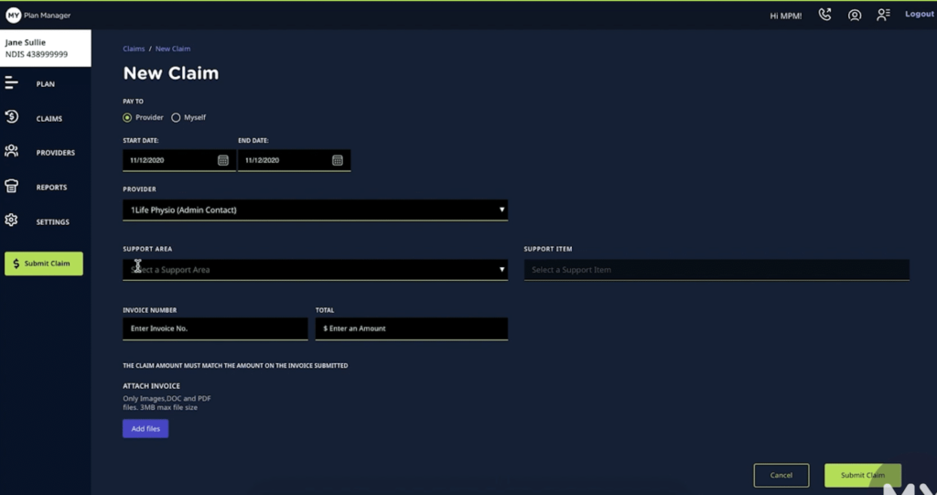The image size is (937, 495).
Task: Click the phone contact icon in header
Action: [x=824, y=15]
